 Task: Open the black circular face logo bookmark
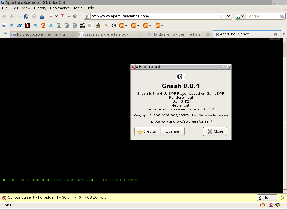pos(114,26)
